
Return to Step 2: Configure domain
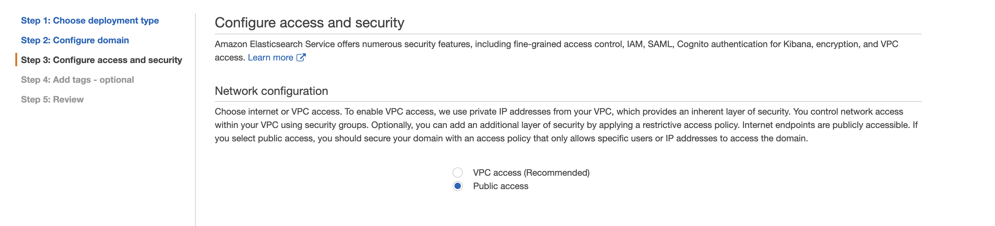[75, 40]
